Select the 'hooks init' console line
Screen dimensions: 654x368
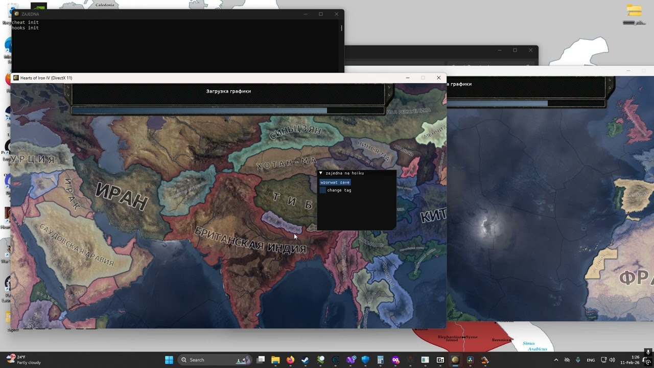click(26, 28)
